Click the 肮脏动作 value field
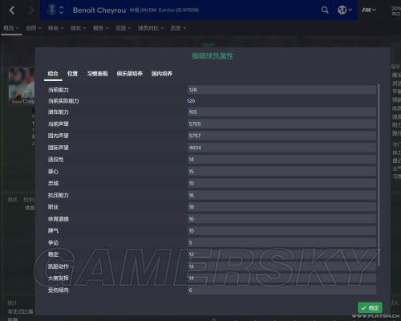This screenshot has height=321, width=401. click(282, 266)
